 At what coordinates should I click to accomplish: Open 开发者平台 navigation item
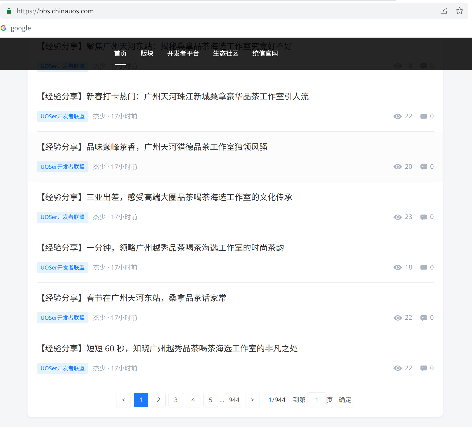183,53
